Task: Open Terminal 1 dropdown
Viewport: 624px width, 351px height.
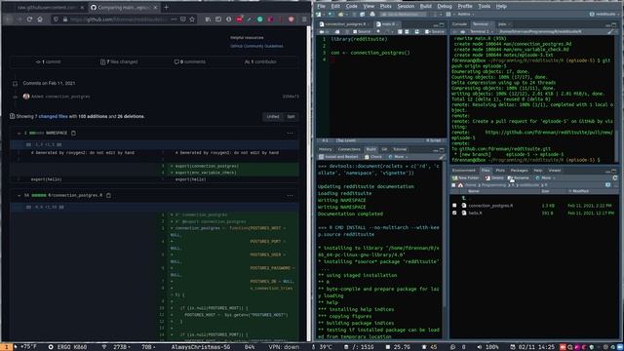Action: [x=482, y=31]
